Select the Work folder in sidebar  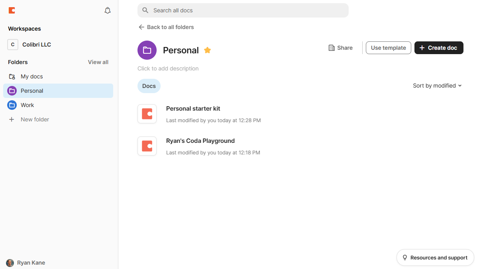click(27, 105)
